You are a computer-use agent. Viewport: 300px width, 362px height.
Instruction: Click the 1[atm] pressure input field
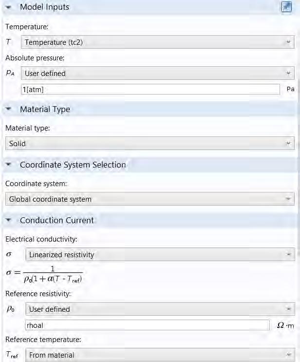click(x=150, y=89)
